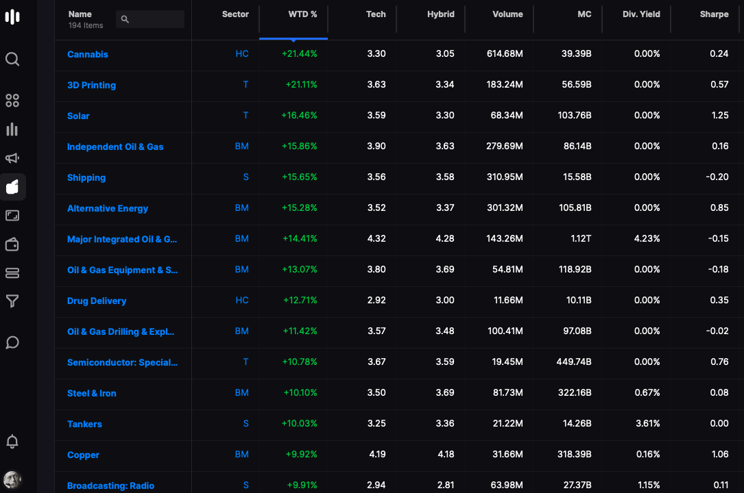
Task: Click the HC sector link for Cannabis
Action: coord(242,53)
